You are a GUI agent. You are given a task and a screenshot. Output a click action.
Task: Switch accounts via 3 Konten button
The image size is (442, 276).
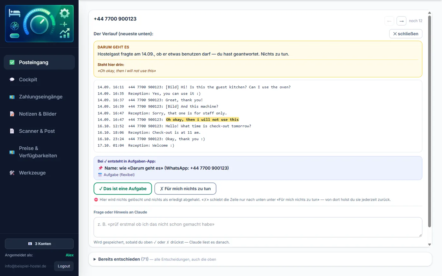point(39,244)
